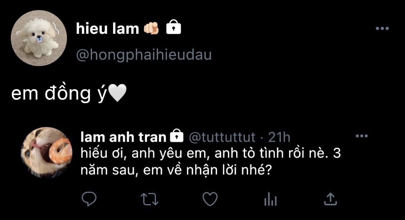
Task: Click the lam anh tran display name
Action: (x=123, y=137)
